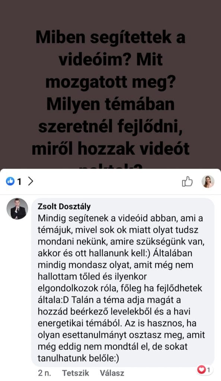Reply to the comment with Válasz
Screen dimensions: 221x381
(x=112, y=373)
